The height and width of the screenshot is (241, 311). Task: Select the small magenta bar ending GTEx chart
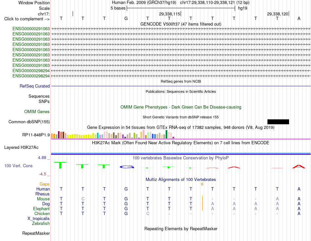(x=174, y=137)
